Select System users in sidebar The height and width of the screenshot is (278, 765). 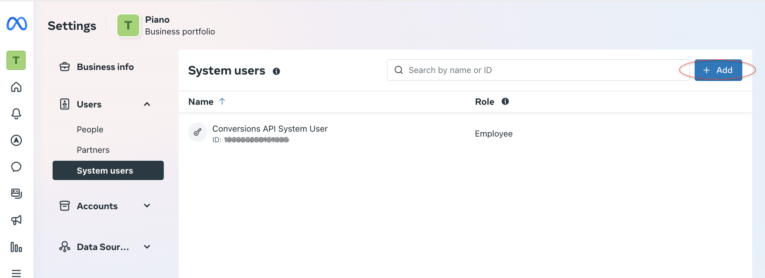tap(108, 171)
